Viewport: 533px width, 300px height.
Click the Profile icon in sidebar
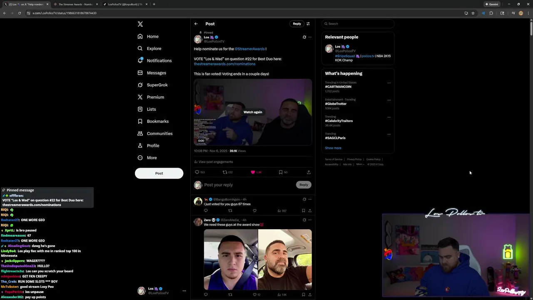tap(140, 145)
